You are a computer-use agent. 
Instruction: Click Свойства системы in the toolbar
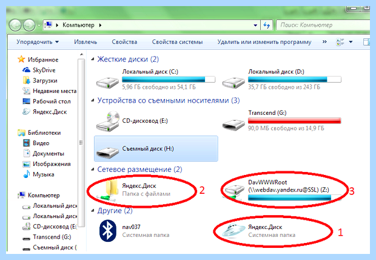click(x=177, y=42)
